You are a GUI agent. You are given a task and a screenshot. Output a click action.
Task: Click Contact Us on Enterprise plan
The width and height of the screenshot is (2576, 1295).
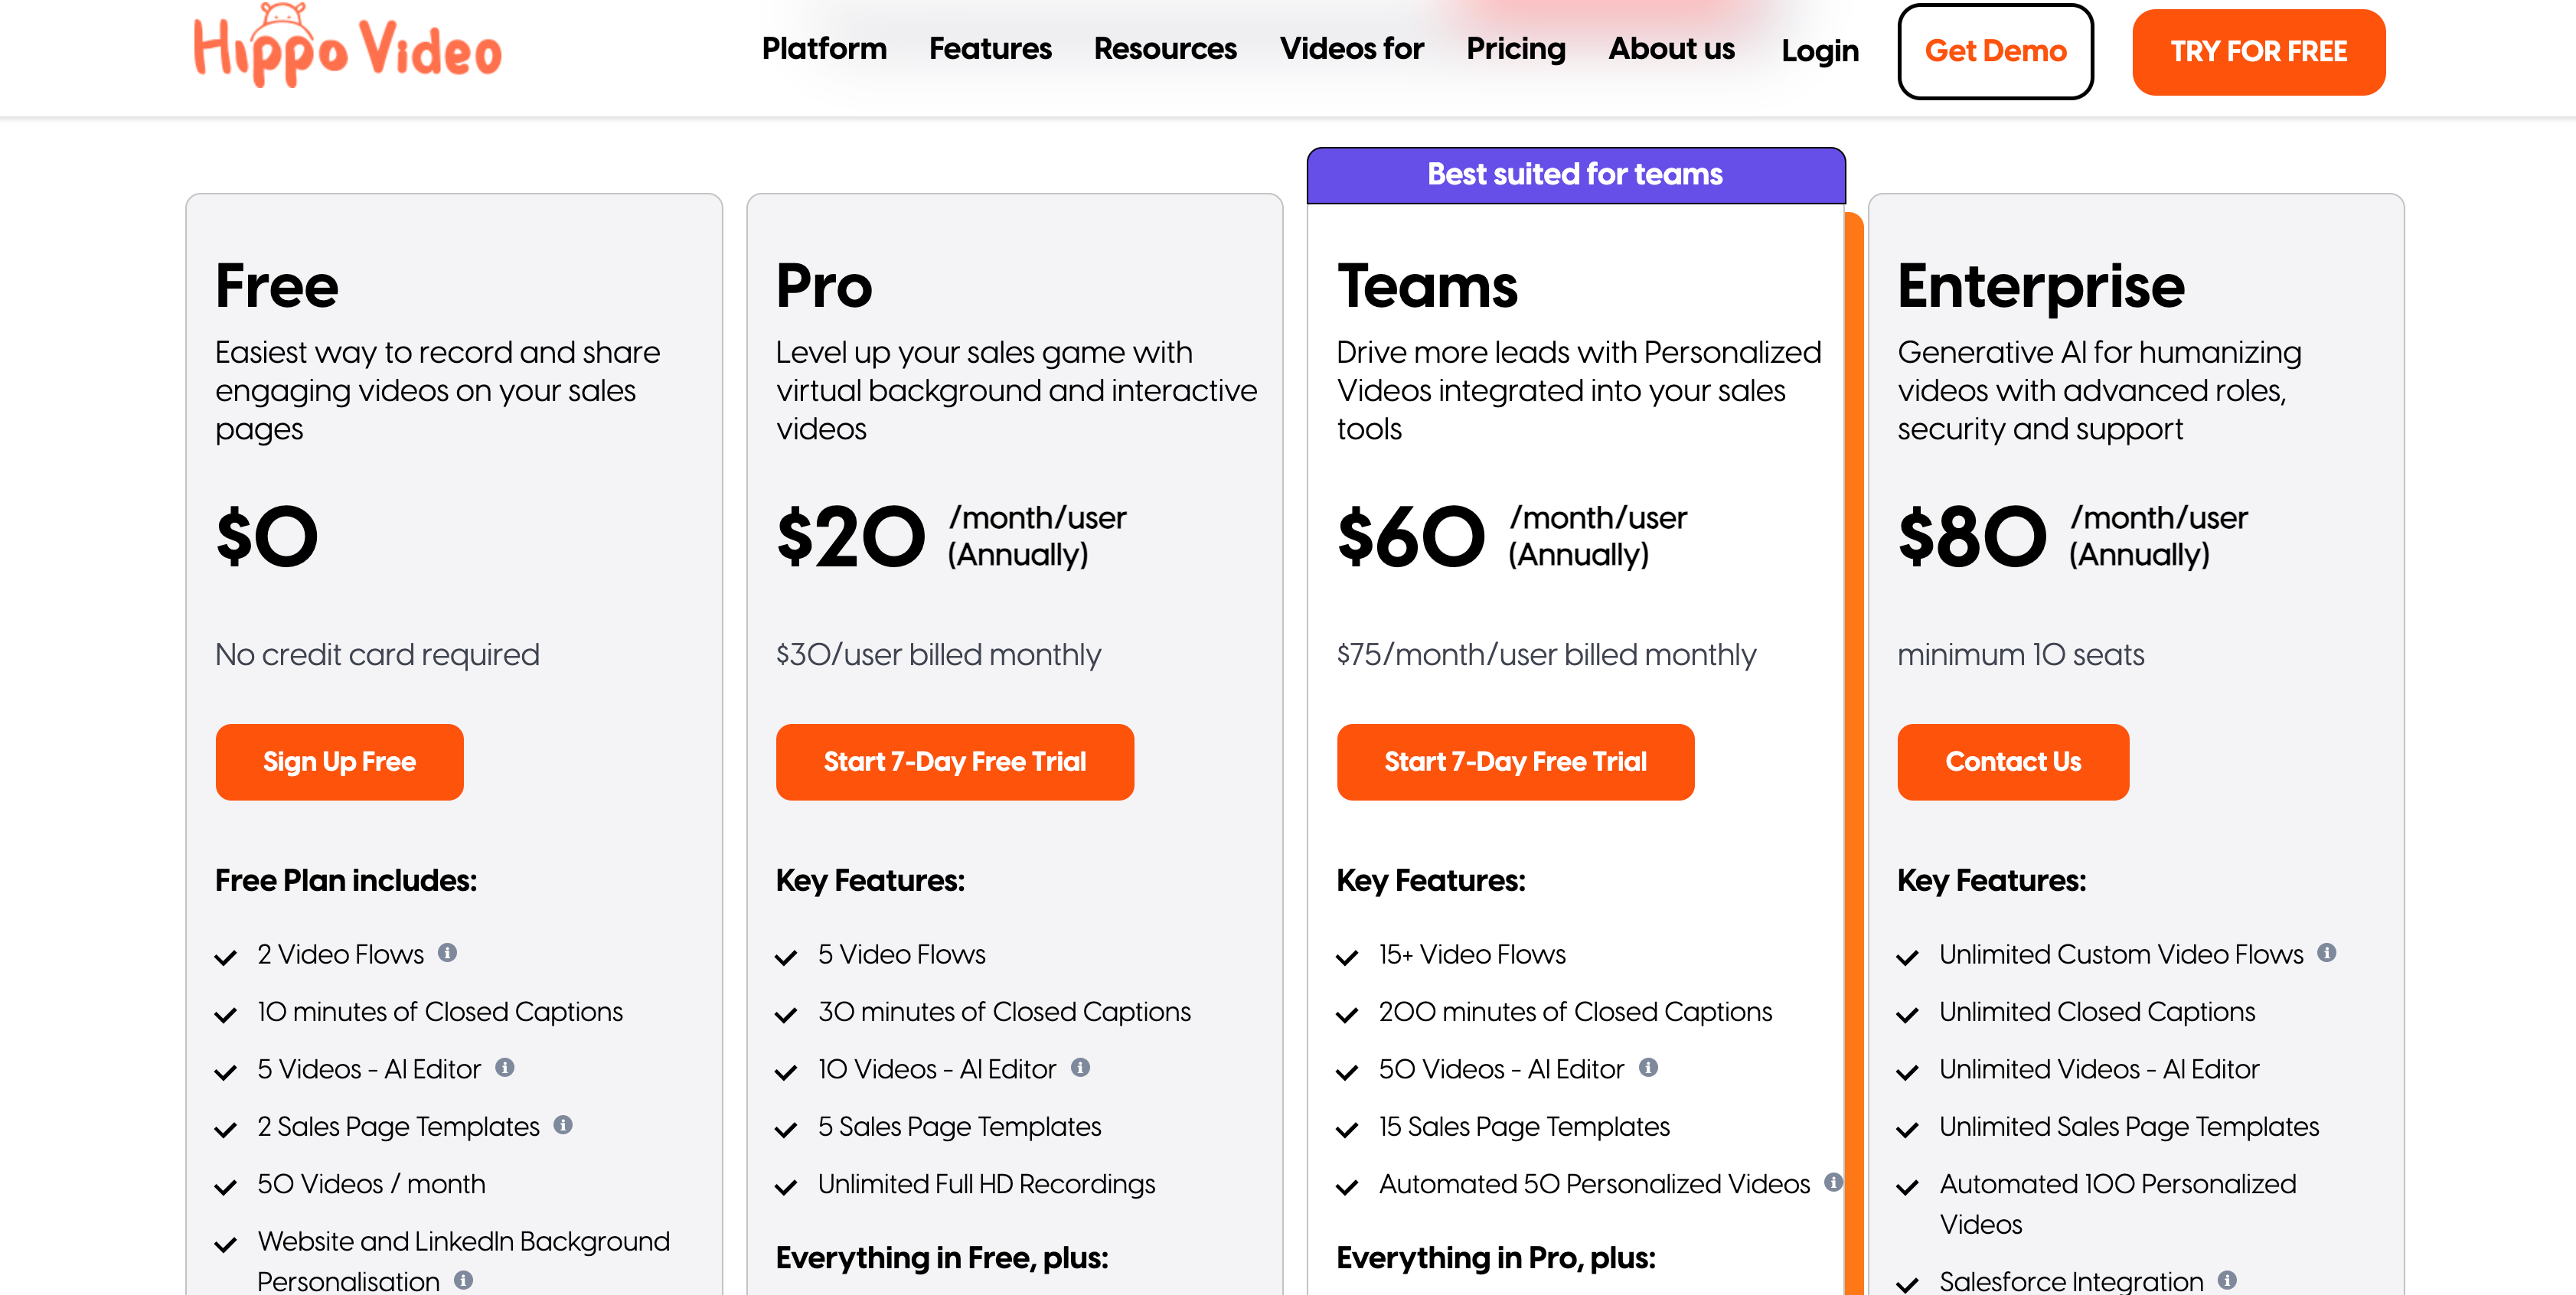(2012, 762)
